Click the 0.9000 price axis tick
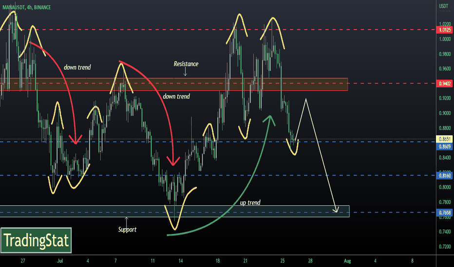The width and height of the screenshot is (454, 267). pyautogui.click(x=445, y=113)
